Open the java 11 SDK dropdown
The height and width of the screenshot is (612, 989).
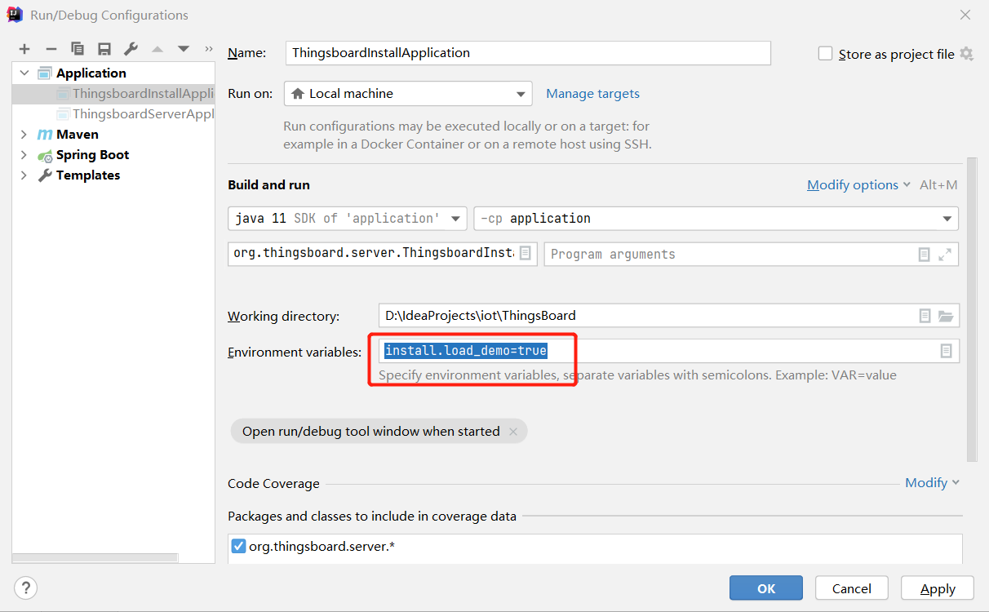tap(348, 219)
